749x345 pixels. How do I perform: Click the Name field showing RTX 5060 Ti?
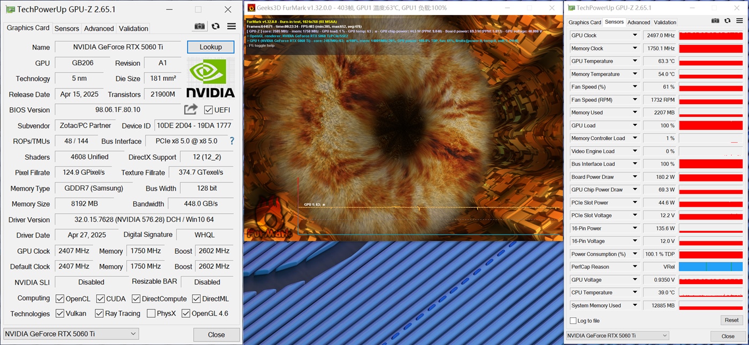pos(118,47)
